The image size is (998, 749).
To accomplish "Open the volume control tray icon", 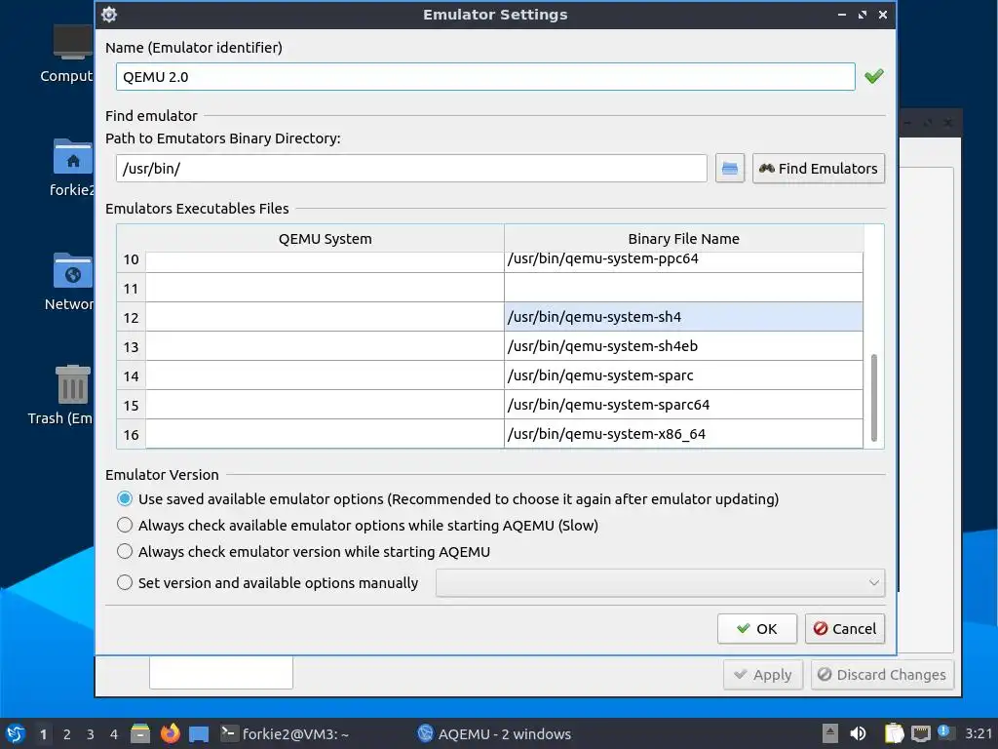I will (858, 733).
